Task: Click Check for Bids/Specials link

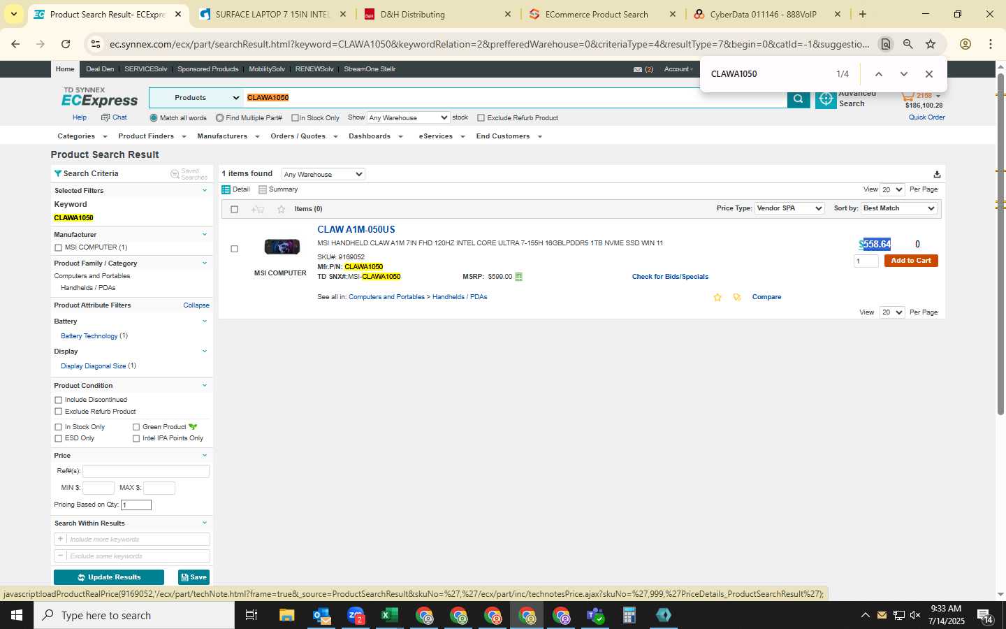Action: pyautogui.click(x=670, y=277)
